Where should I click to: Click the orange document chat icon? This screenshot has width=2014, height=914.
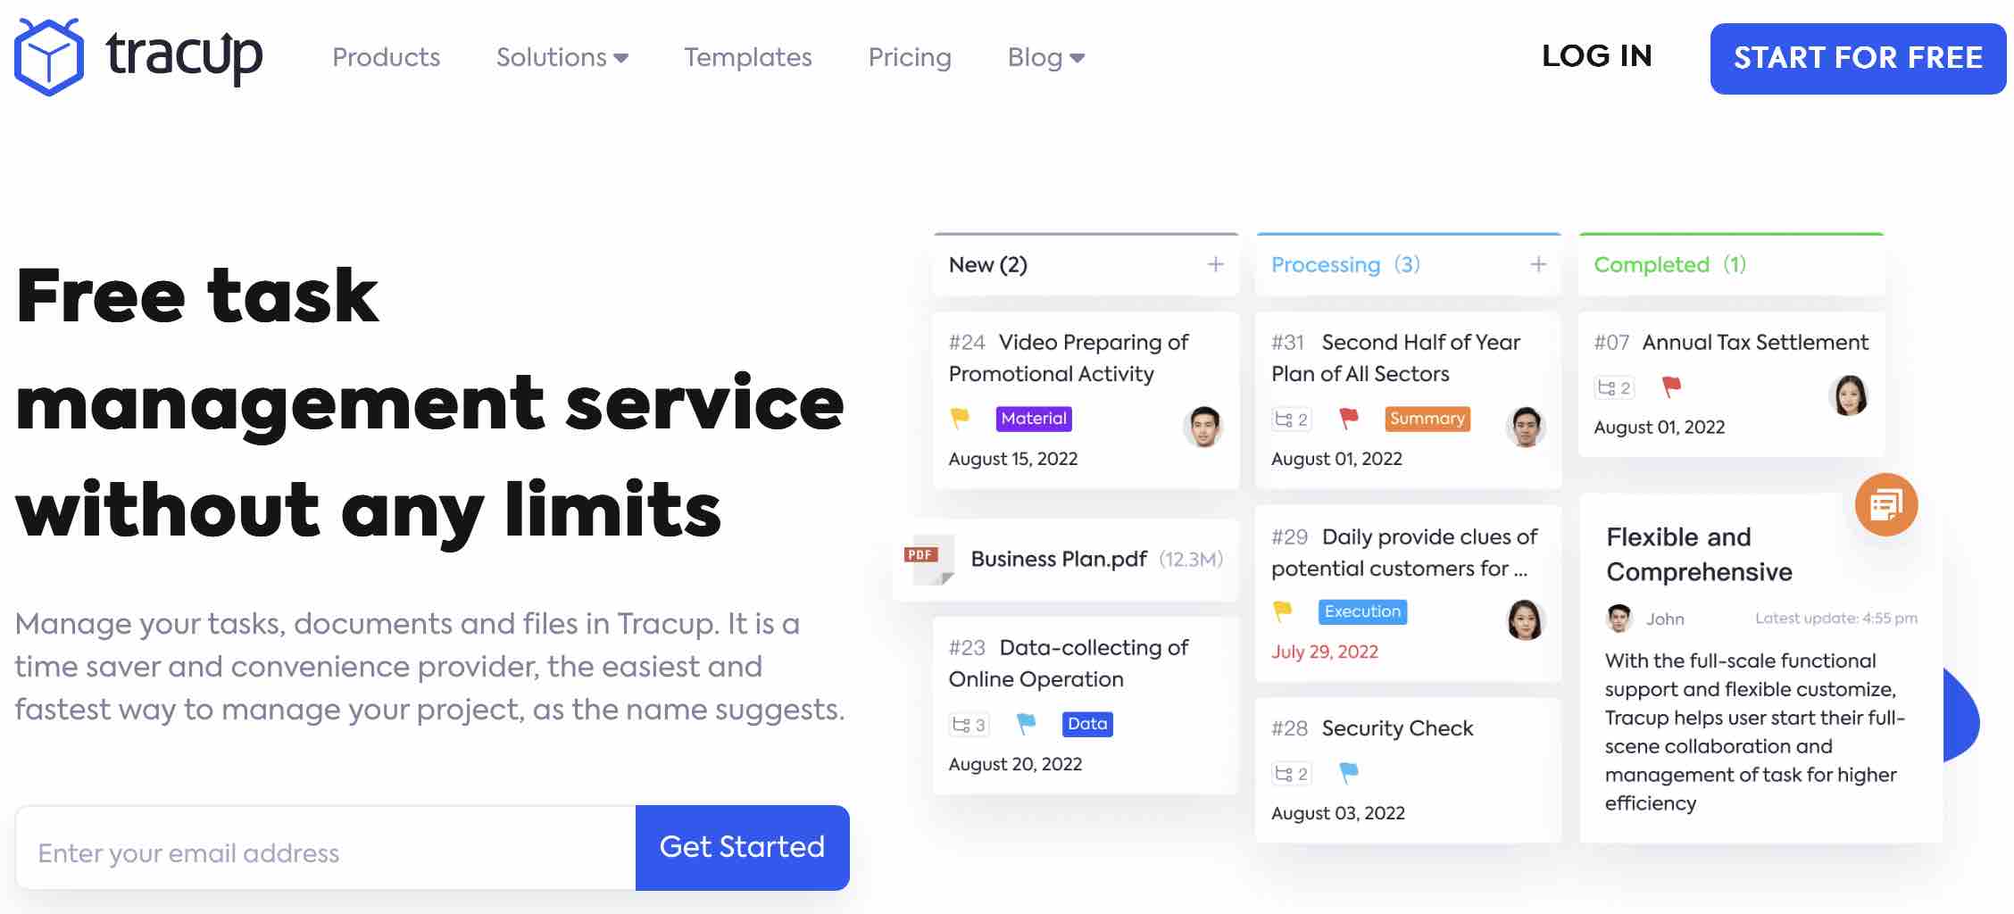pyautogui.click(x=1885, y=505)
